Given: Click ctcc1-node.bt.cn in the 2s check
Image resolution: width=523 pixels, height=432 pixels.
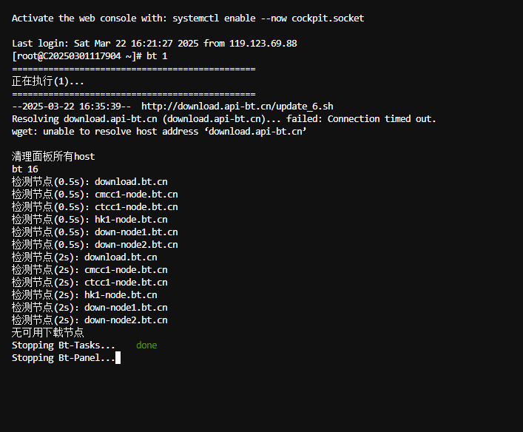Looking at the screenshot, I should 126,283.
